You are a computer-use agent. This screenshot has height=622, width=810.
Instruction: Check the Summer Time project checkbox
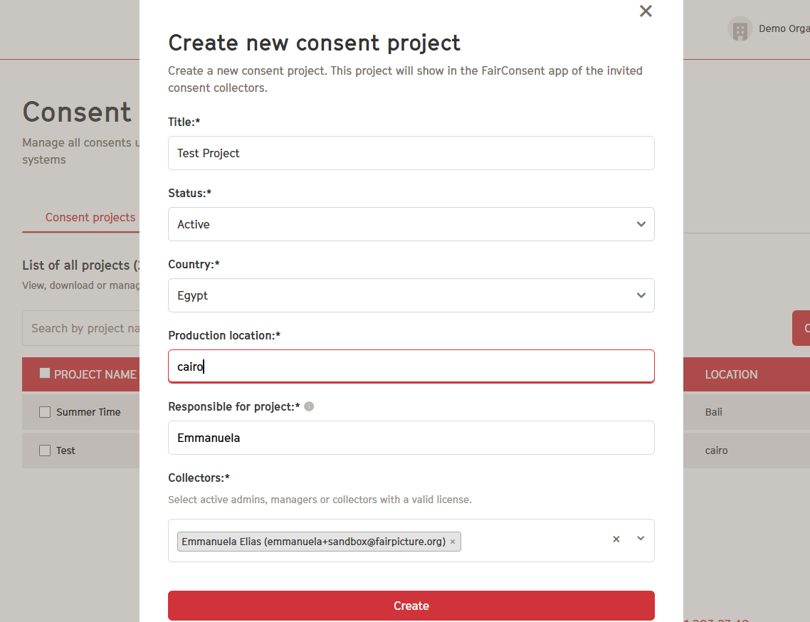[45, 412]
